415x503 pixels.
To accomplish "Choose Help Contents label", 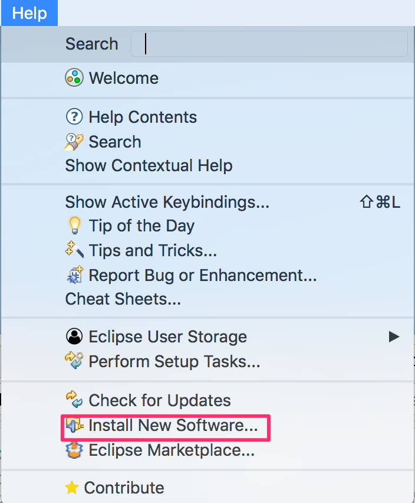I will (x=143, y=117).
